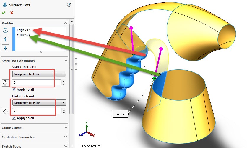This screenshot has width=247, height=148.
Task: Click the green connector point on lower edge
Action: [x=155, y=78]
